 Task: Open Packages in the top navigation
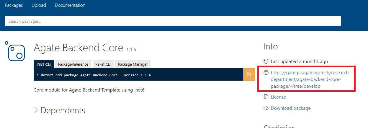click(x=14, y=5)
